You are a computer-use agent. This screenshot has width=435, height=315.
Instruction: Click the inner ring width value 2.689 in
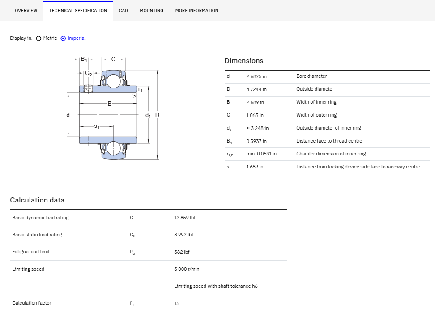point(255,102)
